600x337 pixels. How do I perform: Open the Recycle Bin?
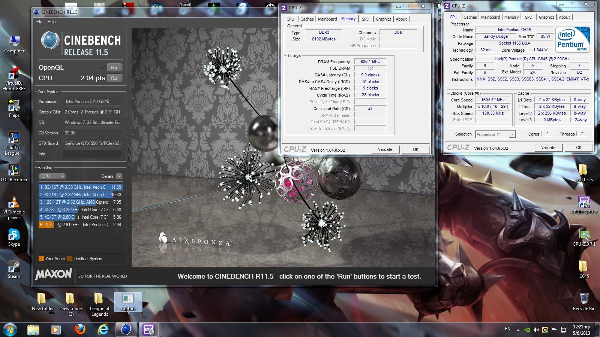(584, 302)
